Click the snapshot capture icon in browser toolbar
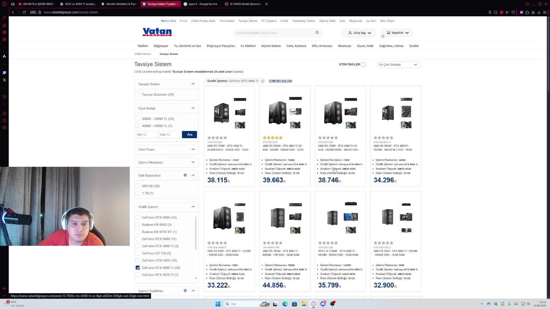The width and height of the screenshot is (550, 309). coord(495,12)
